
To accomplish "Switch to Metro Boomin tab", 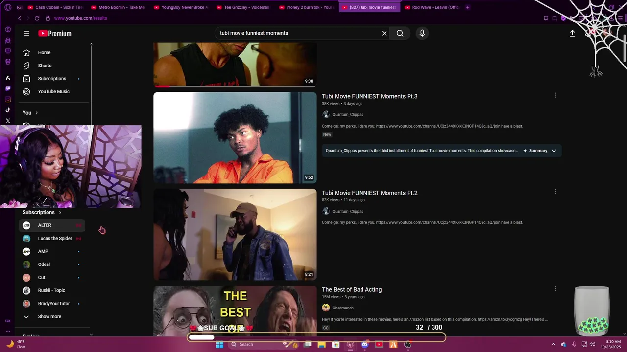I will click(119, 7).
